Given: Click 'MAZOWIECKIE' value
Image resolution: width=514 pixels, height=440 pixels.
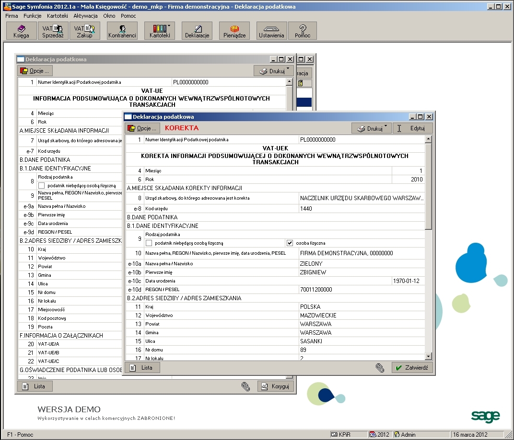Looking at the screenshot, I should (362, 315).
